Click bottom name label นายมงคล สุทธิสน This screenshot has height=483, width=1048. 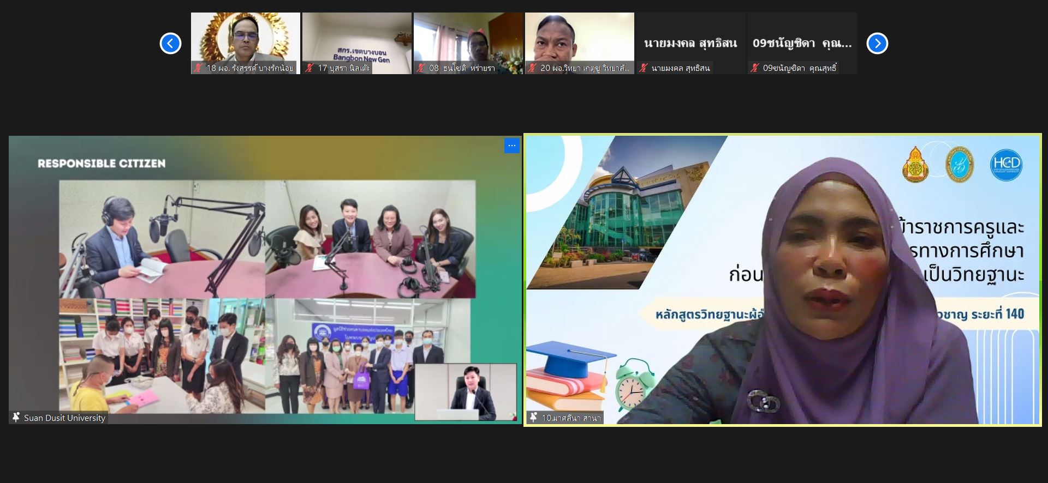(x=681, y=68)
